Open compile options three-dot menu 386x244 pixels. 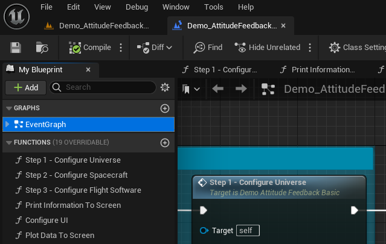121,48
